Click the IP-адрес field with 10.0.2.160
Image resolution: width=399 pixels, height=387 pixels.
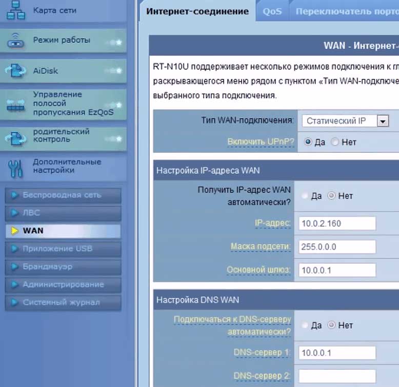(337, 223)
